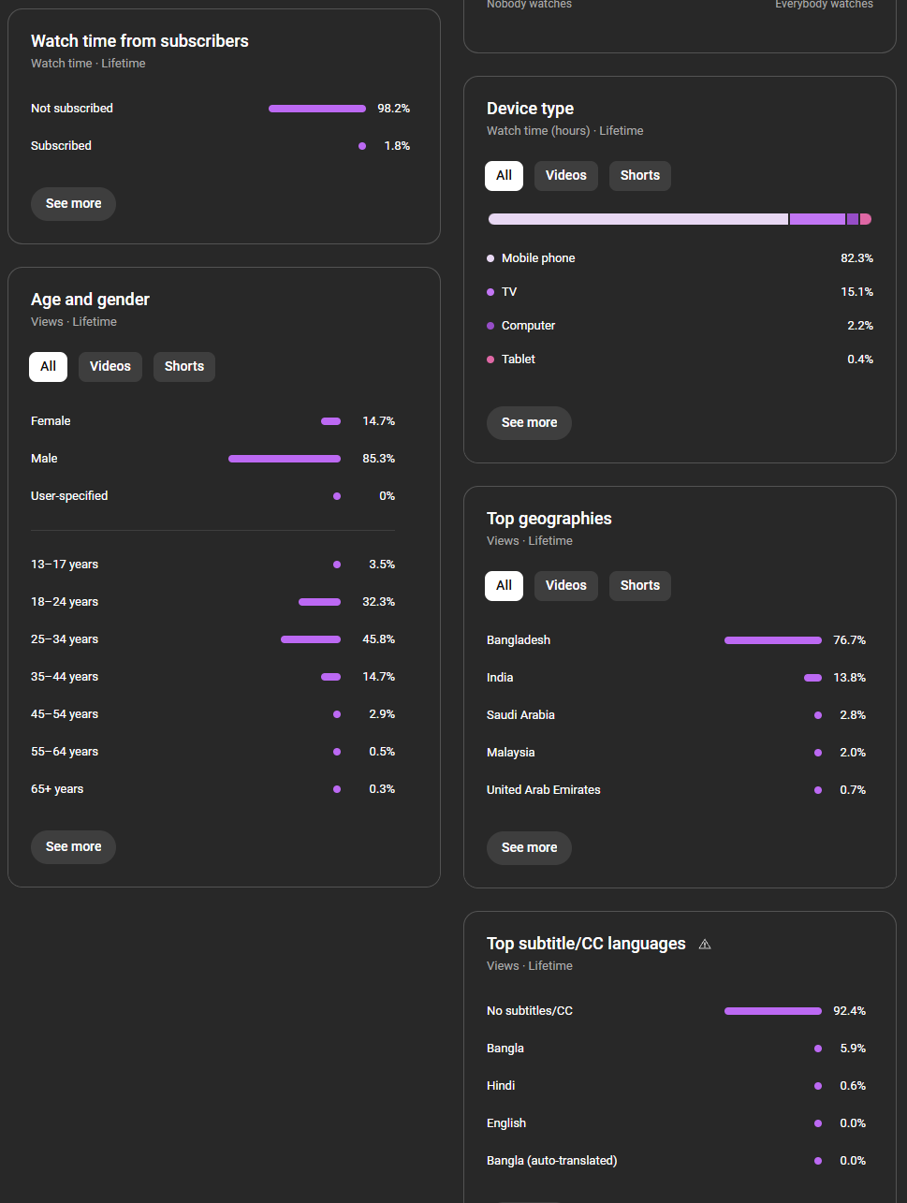Viewport: 907px width, 1203px height.
Task: Switch to All tab in Age and gender
Action: 49,367
